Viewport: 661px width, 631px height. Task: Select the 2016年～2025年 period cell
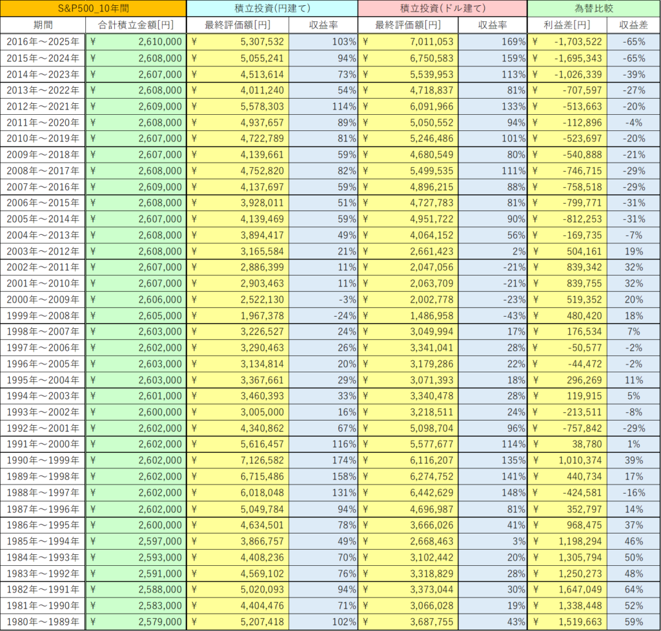(43, 41)
